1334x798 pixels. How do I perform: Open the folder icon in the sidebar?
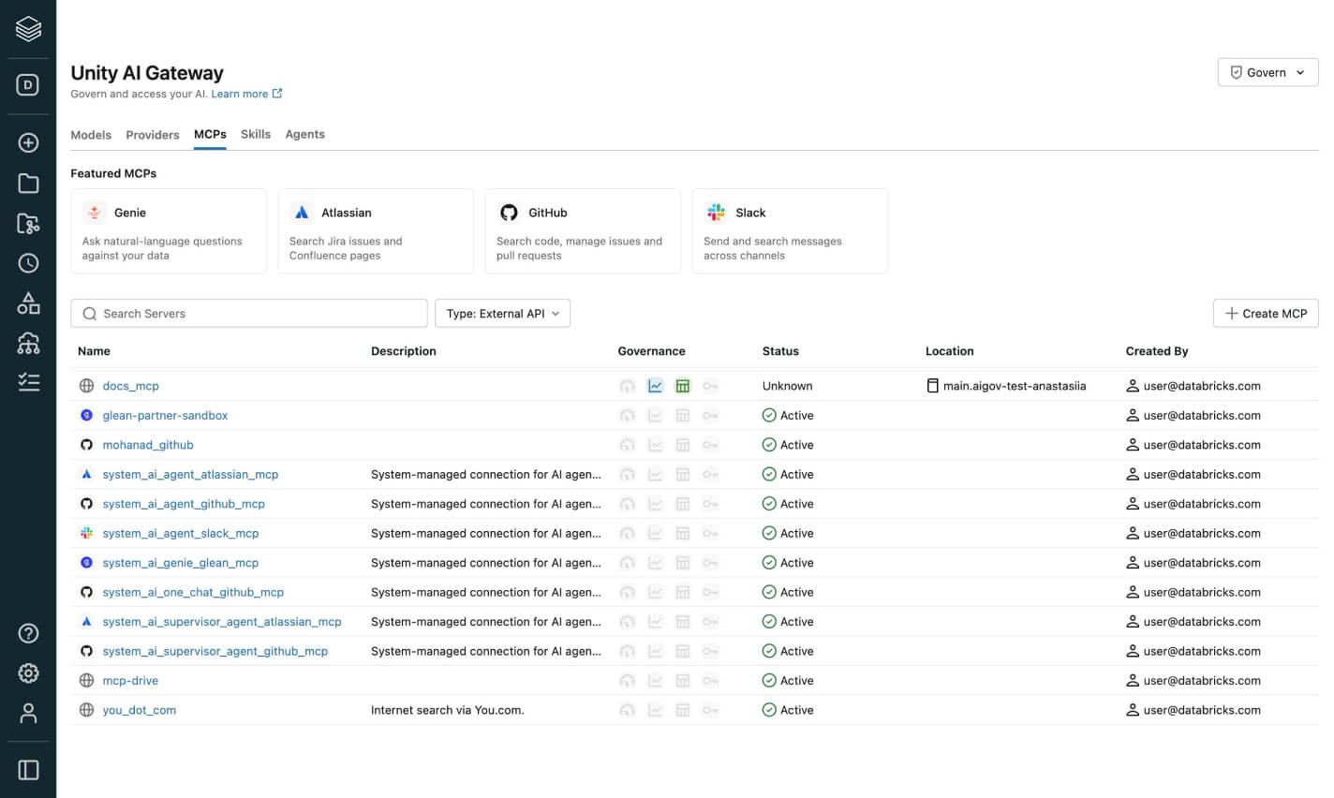click(28, 184)
